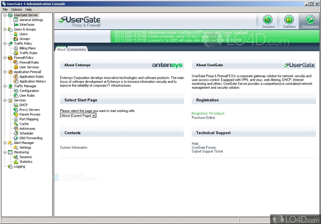Select the Alert Manager tree item
The image size is (321, 224).
tap(24, 143)
